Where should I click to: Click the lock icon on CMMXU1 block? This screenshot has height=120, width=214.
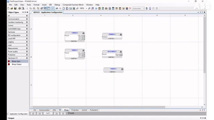pyautogui.click(x=83, y=33)
